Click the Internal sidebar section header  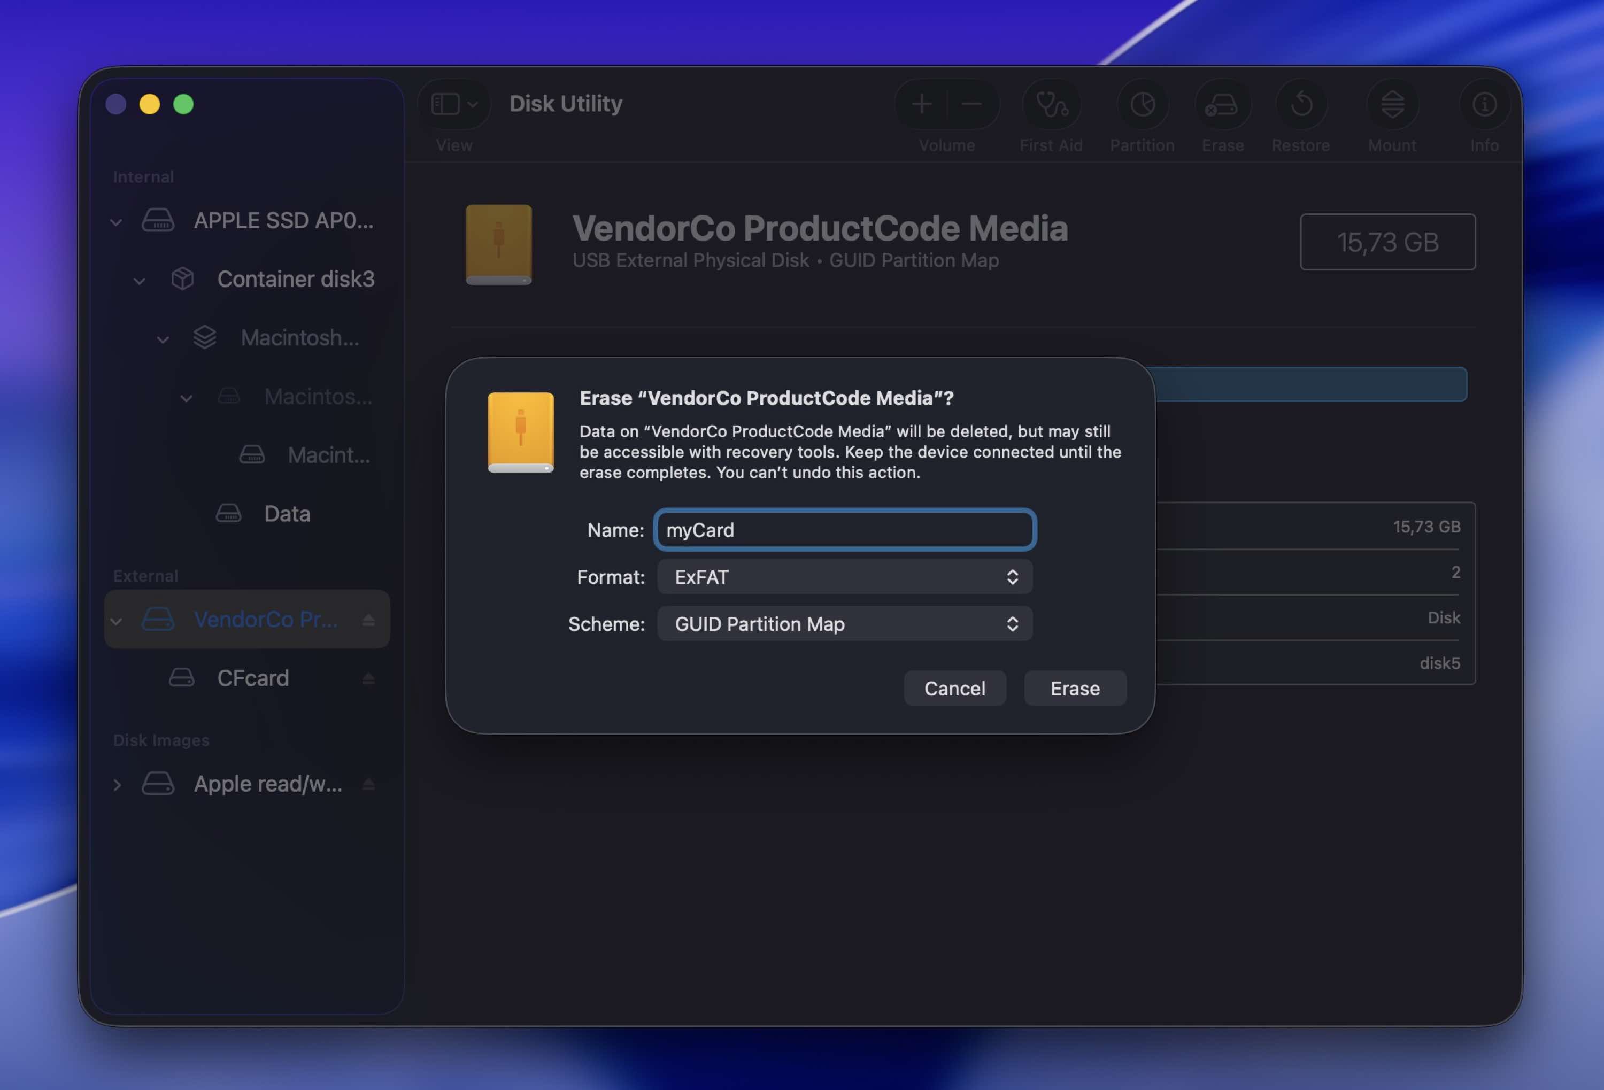144,176
